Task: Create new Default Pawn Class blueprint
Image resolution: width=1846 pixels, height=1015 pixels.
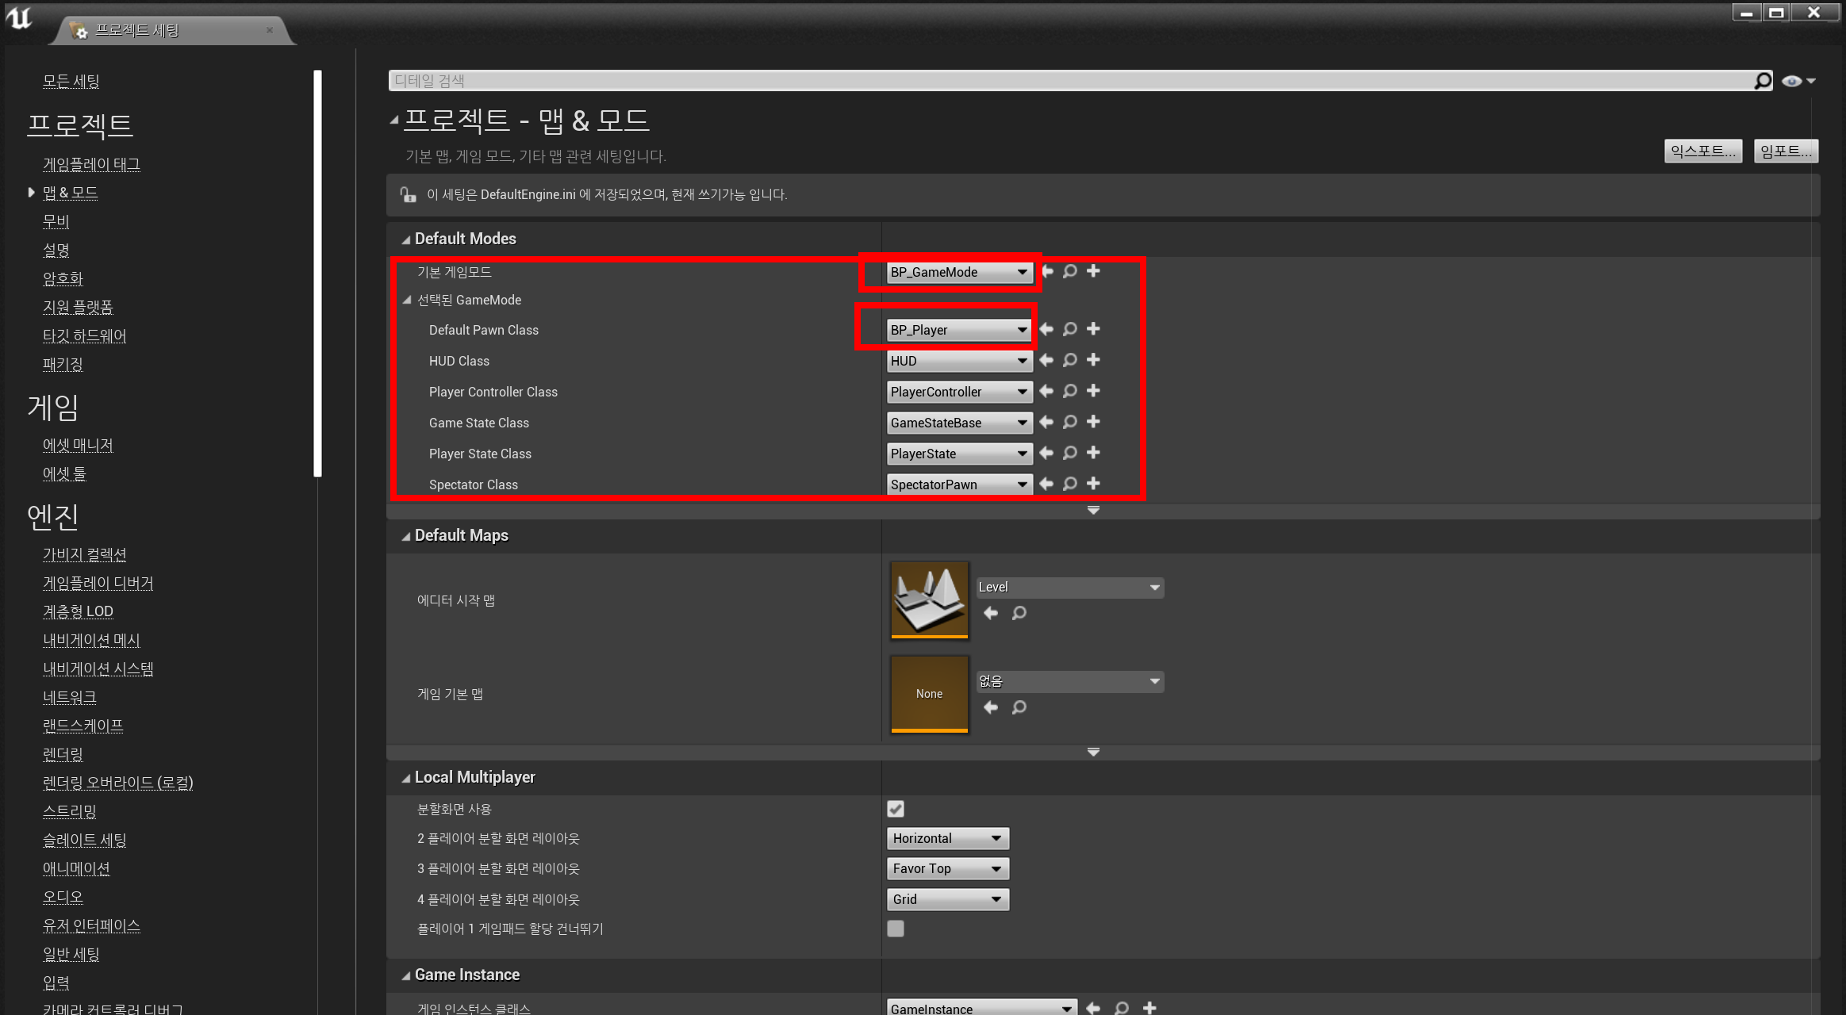Action: click(1093, 329)
